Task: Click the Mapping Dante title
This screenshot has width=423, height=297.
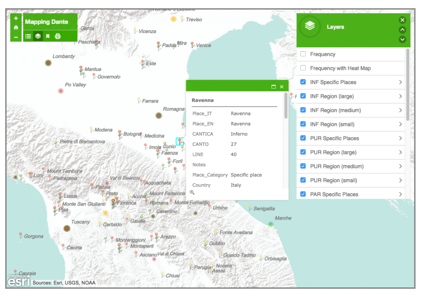Action: click(x=47, y=22)
